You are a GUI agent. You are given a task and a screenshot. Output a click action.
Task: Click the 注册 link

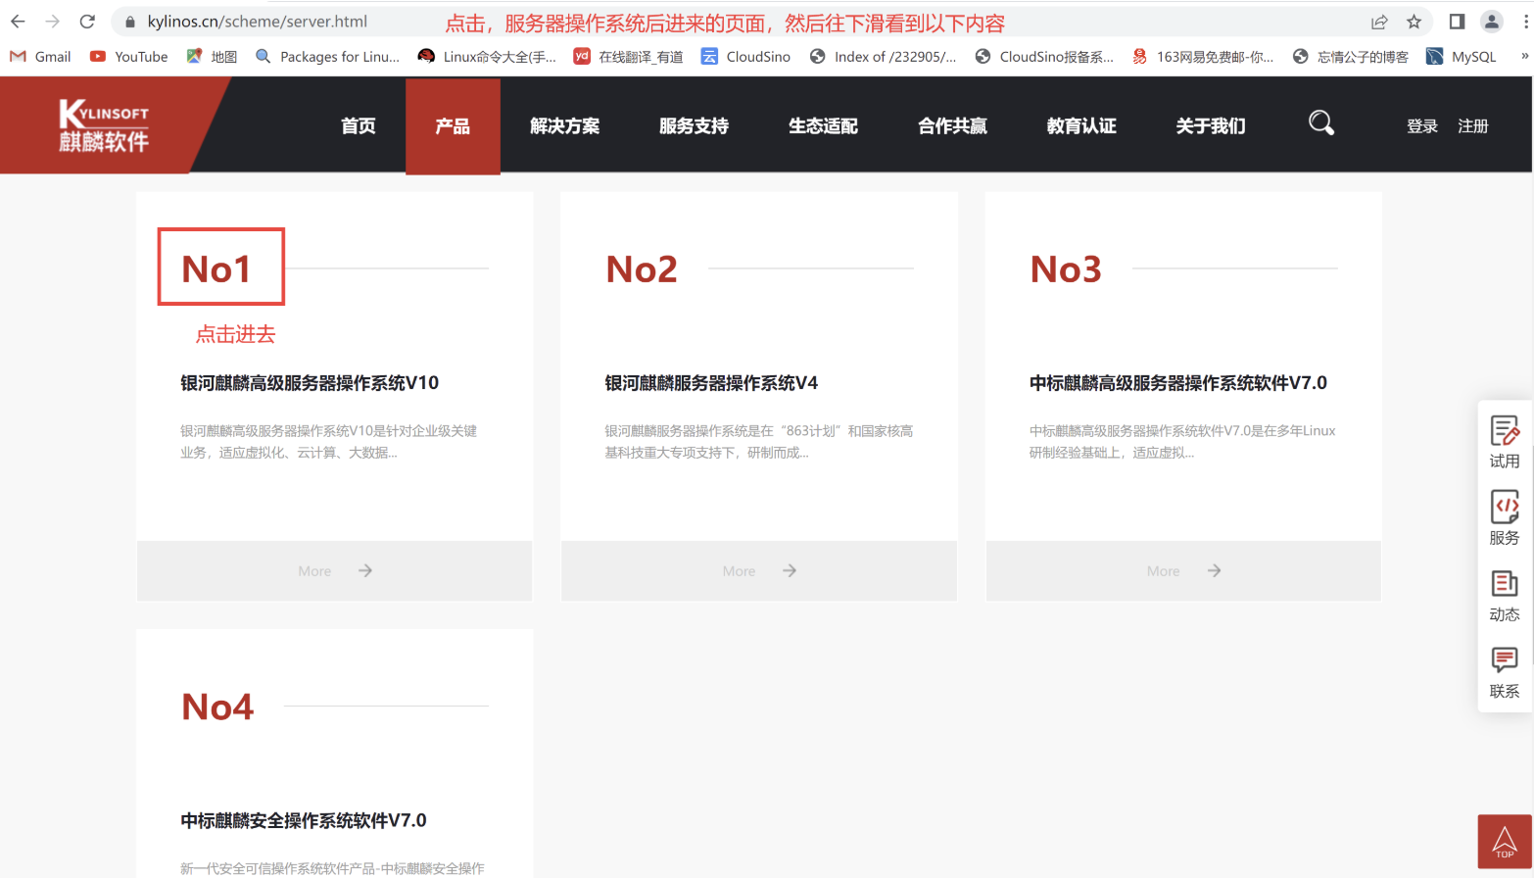point(1472,125)
